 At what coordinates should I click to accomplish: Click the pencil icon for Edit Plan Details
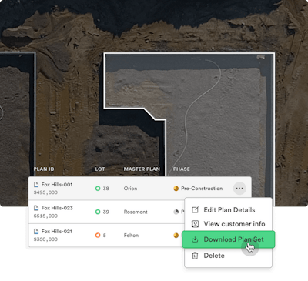195,209
